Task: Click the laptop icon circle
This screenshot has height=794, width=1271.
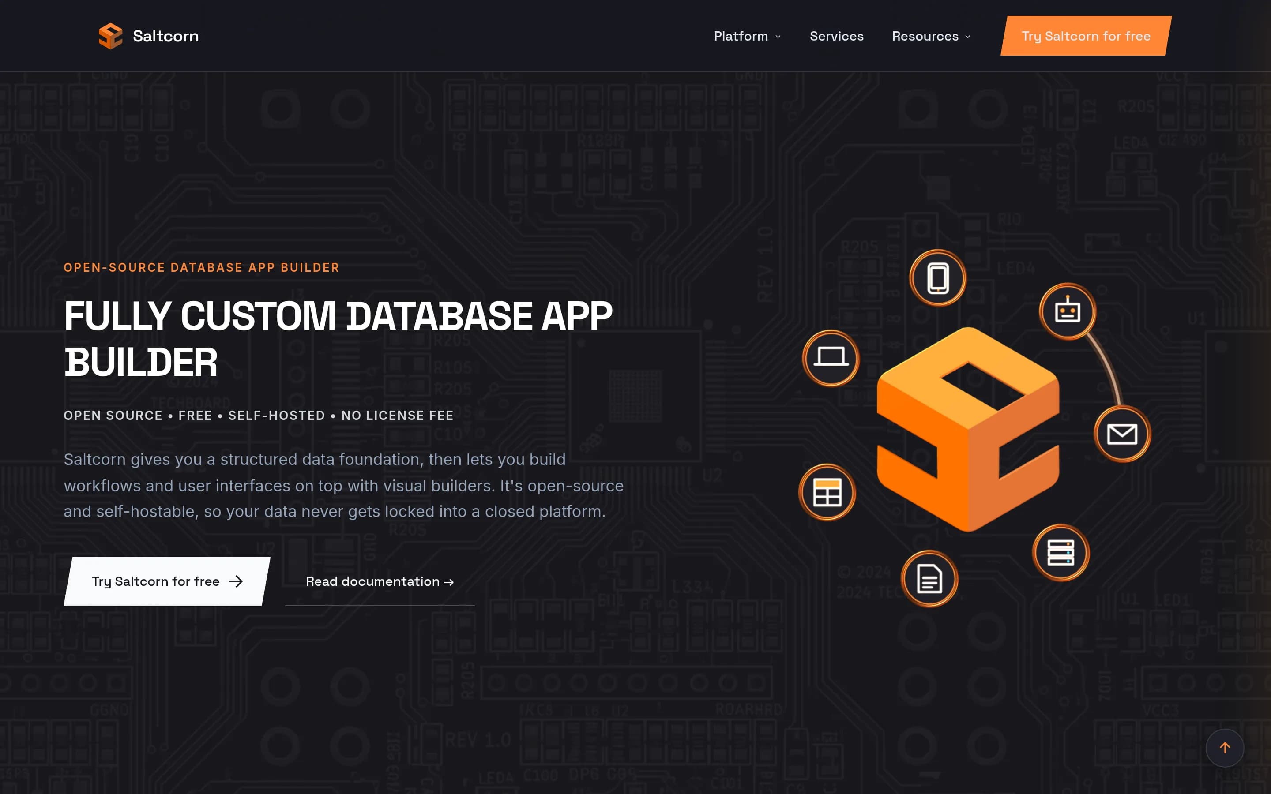Action: pos(831,358)
